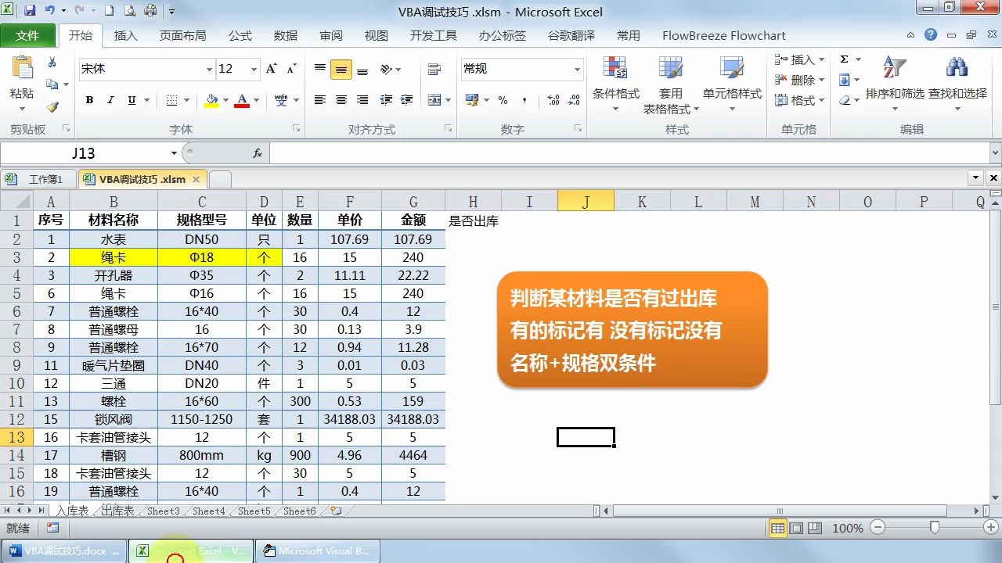1002x563 pixels.
Task: Click the Clear eraser icon
Action: (x=845, y=100)
